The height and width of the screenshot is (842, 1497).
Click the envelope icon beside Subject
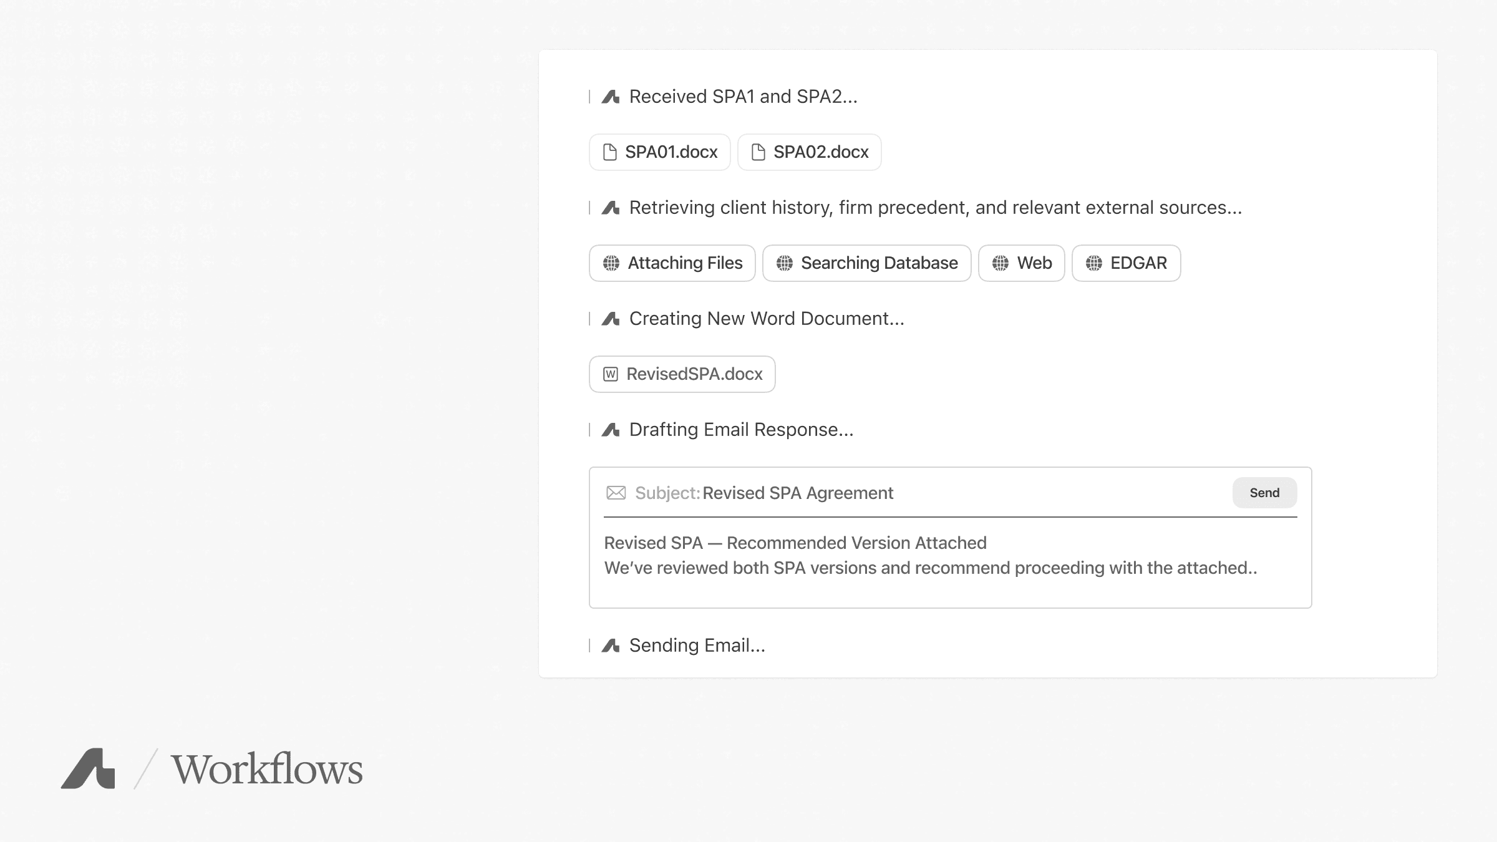(616, 493)
